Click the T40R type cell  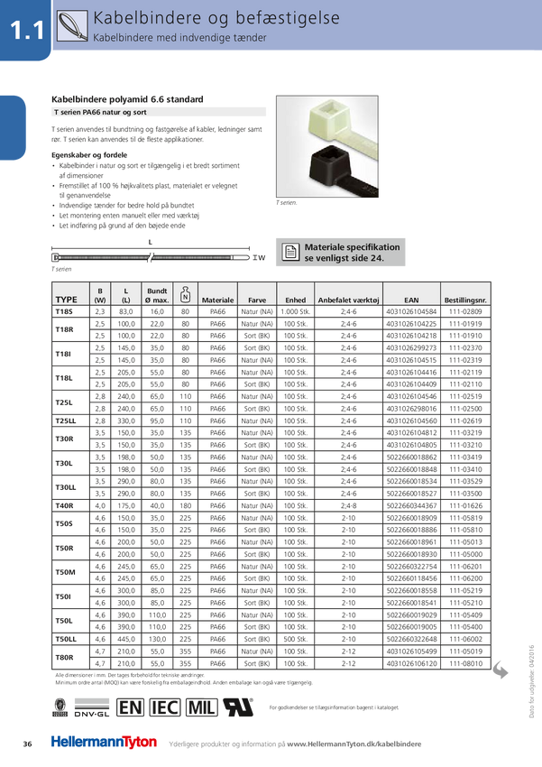(71, 506)
